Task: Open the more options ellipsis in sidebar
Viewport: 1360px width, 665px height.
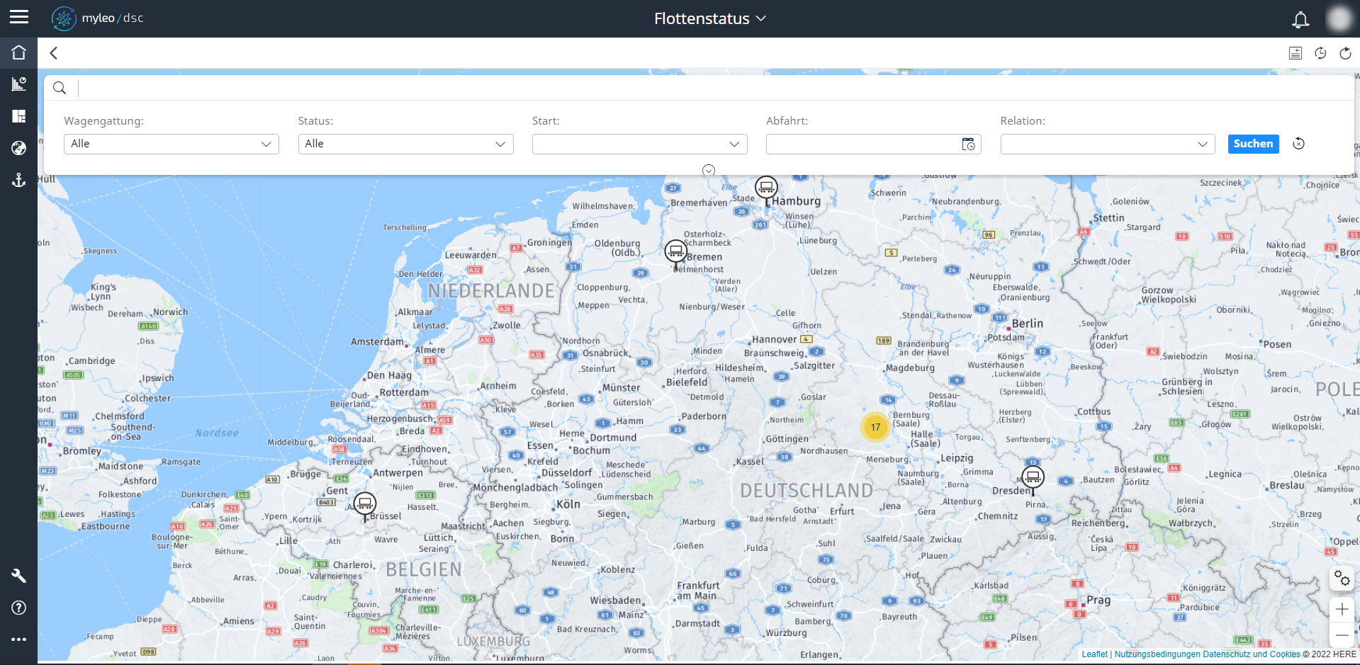Action: pyautogui.click(x=19, y=640)
